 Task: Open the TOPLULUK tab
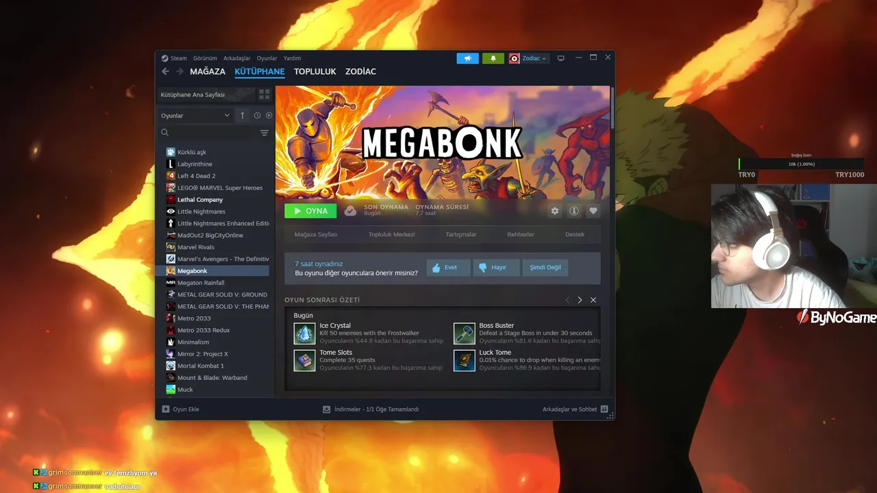[x=315, y=71]
